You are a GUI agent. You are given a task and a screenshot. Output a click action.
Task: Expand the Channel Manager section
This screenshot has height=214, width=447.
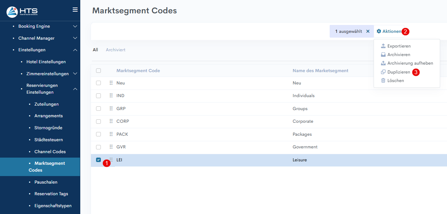[x=75, y=38]
